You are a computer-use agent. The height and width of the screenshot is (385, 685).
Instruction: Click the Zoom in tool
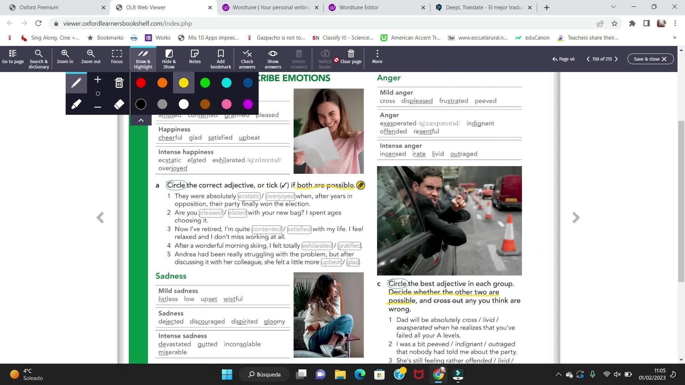(x=65, y=57)
